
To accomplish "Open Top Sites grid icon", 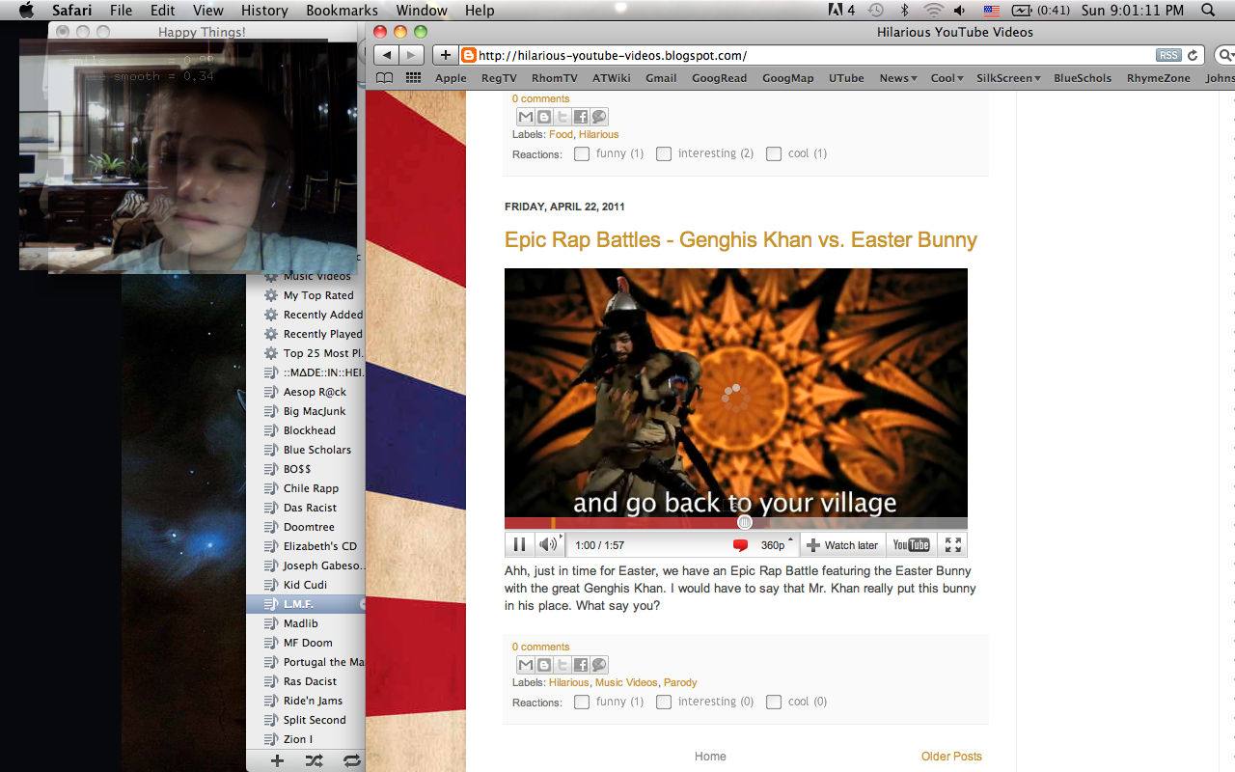I will tap(413, 78).
